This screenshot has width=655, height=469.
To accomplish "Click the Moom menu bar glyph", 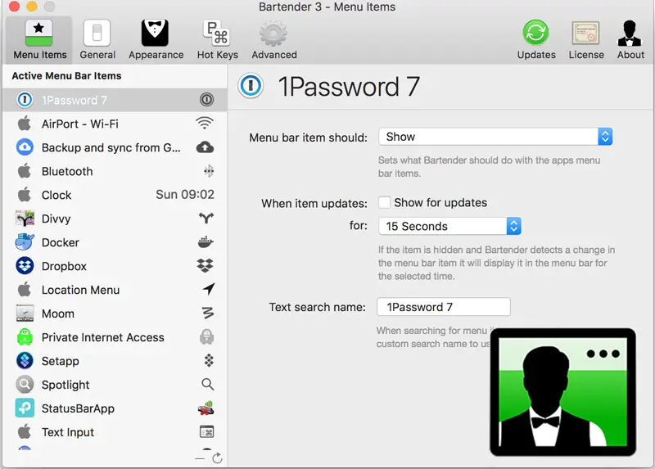I will [x=208, y=313].
